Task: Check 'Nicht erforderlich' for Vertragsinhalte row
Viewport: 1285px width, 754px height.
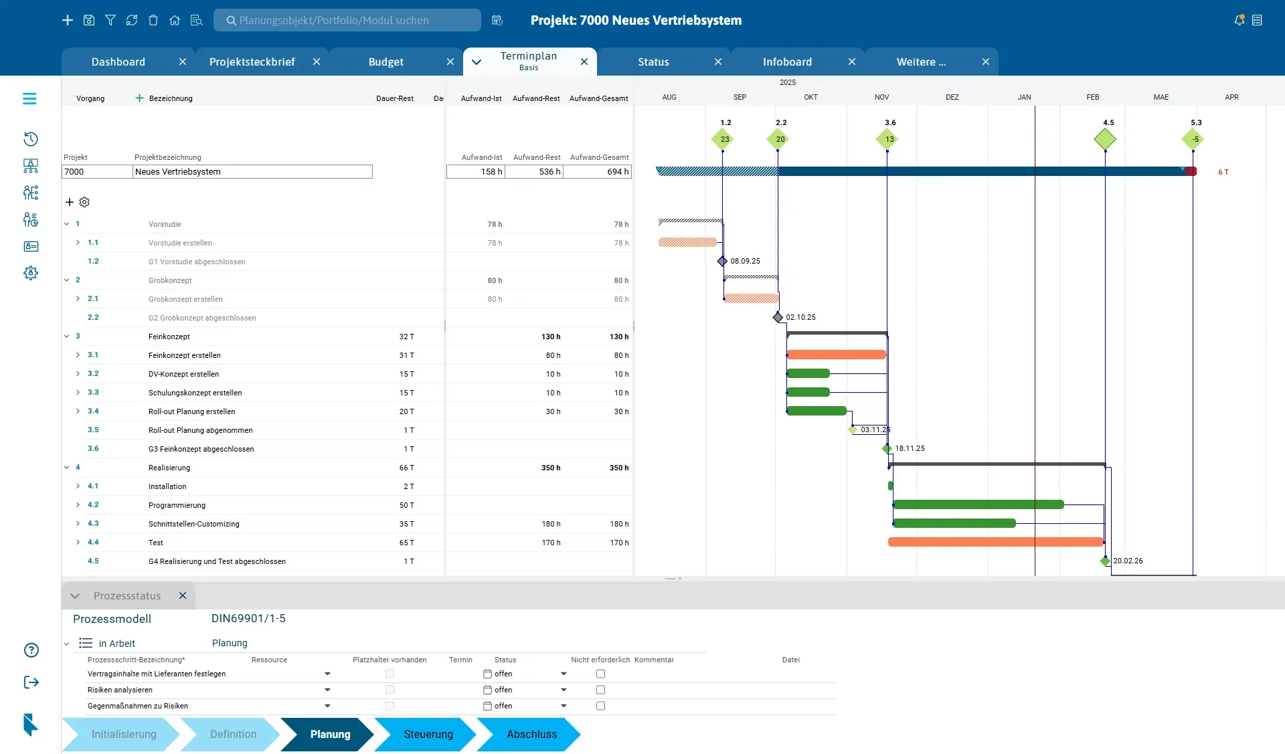Action: 600,674
